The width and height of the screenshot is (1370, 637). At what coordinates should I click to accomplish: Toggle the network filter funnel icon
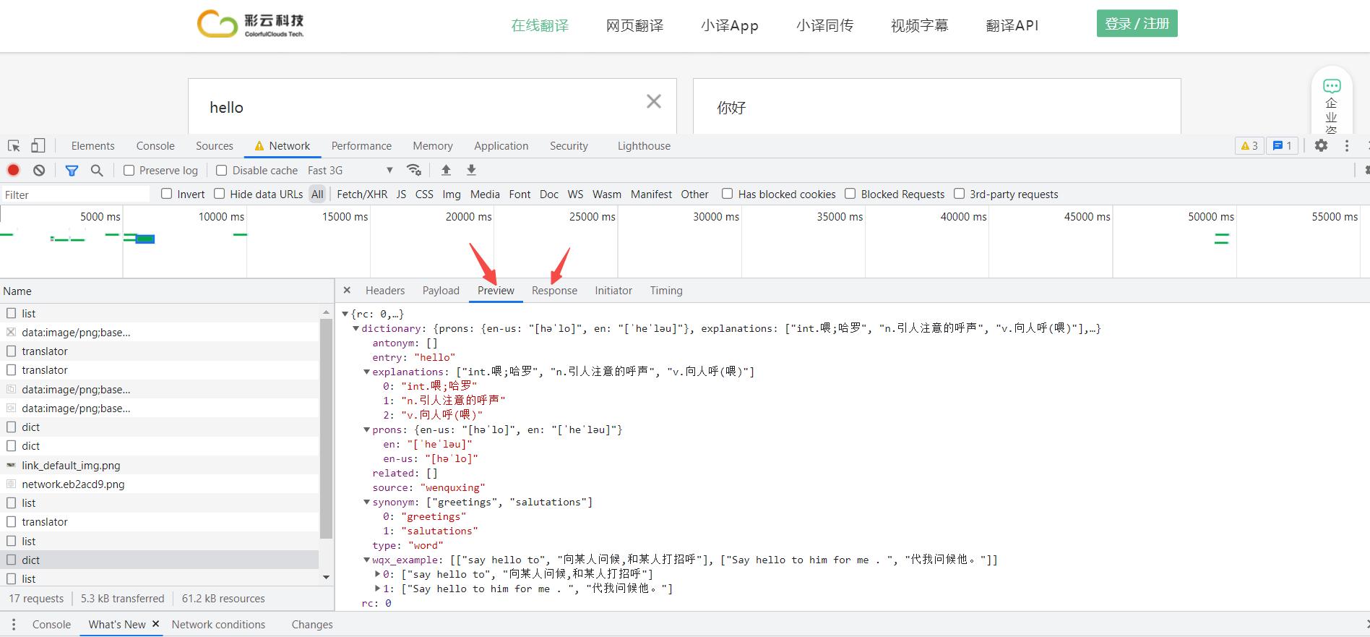pyautogui.click(x=72, y=171)
